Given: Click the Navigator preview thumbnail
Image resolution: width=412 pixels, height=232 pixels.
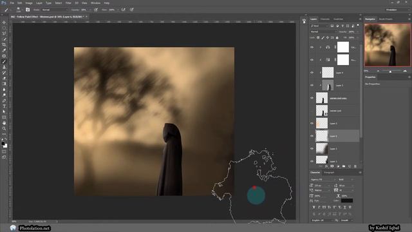Looking at the screenshot, I should (x=387, y=44).
